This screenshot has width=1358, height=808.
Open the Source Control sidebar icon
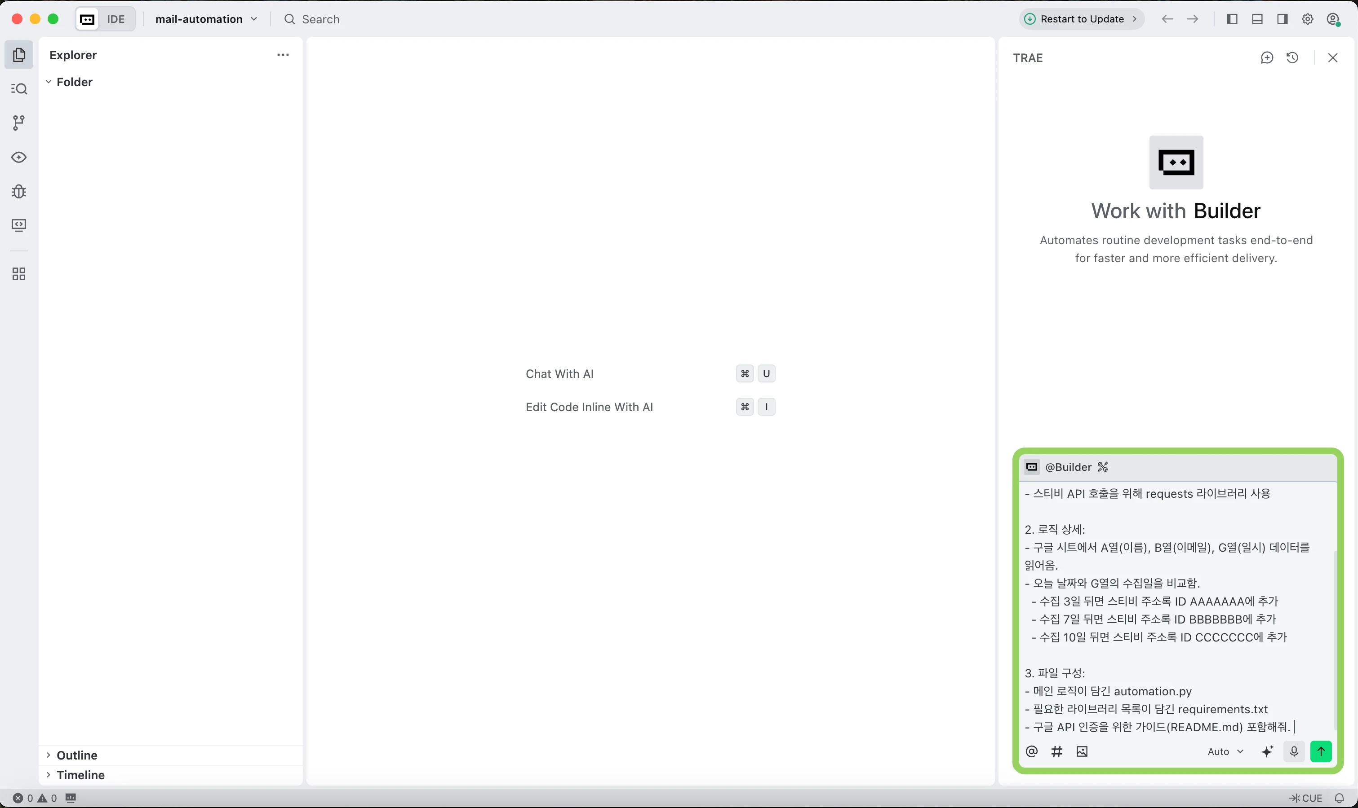[19, 123]
